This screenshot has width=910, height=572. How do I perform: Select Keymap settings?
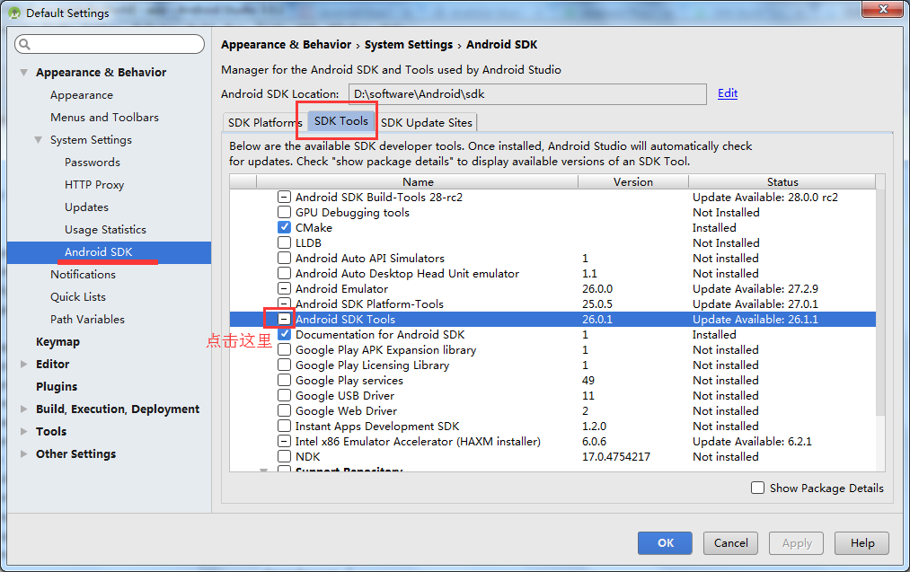(x=58, y=342)
